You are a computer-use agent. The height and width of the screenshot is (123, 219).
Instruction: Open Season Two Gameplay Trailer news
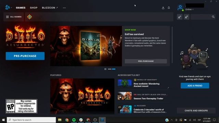point(148,99)
